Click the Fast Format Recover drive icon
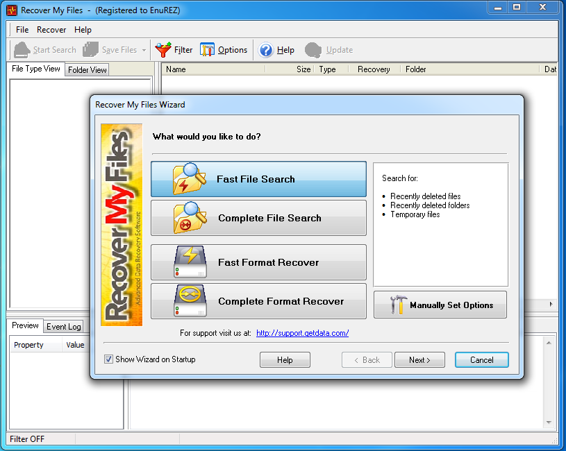This screenshot has height=451, width=566. point(190,262)
